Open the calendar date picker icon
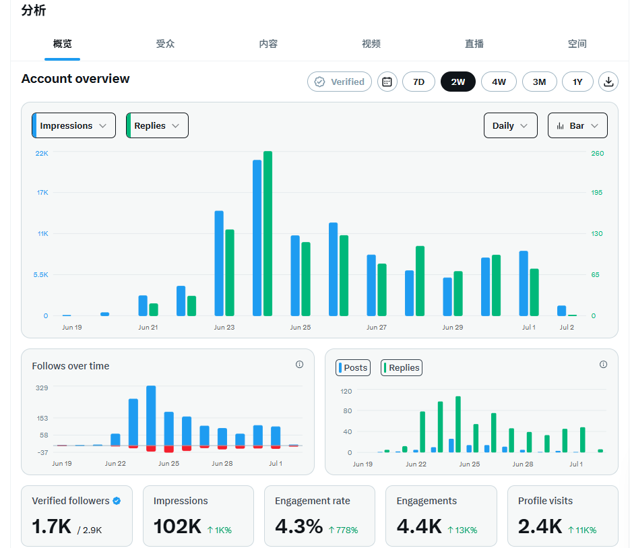 pos(387,82)
